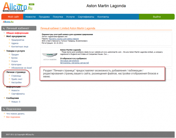
Task: Open Автосалоны, магазины запчастей link
Action: (x=75, y=63)
